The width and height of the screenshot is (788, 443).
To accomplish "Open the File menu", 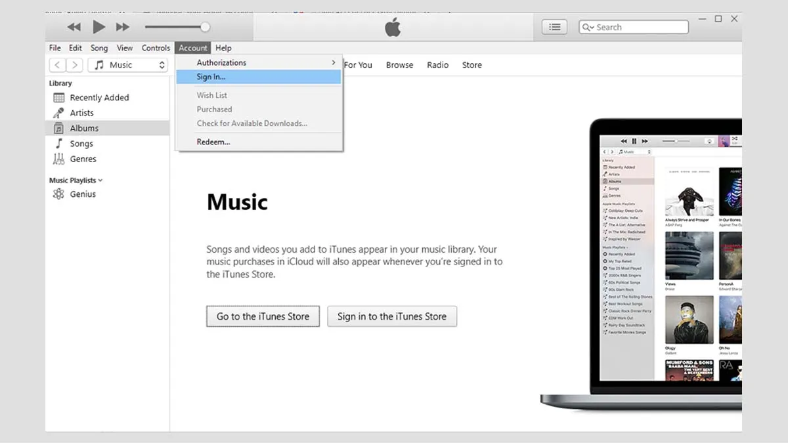I will pyautogui.click(x=55, y=48).
